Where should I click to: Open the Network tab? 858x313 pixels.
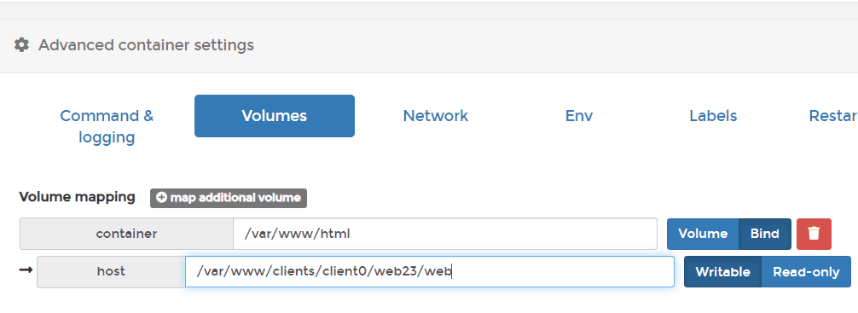point(436,116)
